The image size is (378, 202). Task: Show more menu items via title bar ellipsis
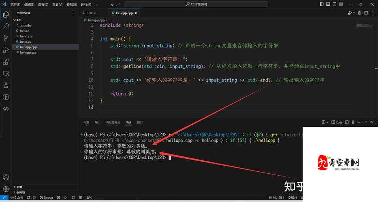point(98,4)
